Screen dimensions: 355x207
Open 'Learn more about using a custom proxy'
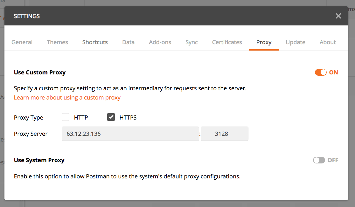tap(67, 98)
